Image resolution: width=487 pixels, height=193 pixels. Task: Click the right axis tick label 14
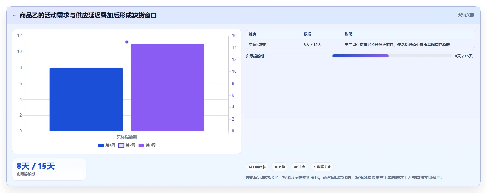click(234, 48)
